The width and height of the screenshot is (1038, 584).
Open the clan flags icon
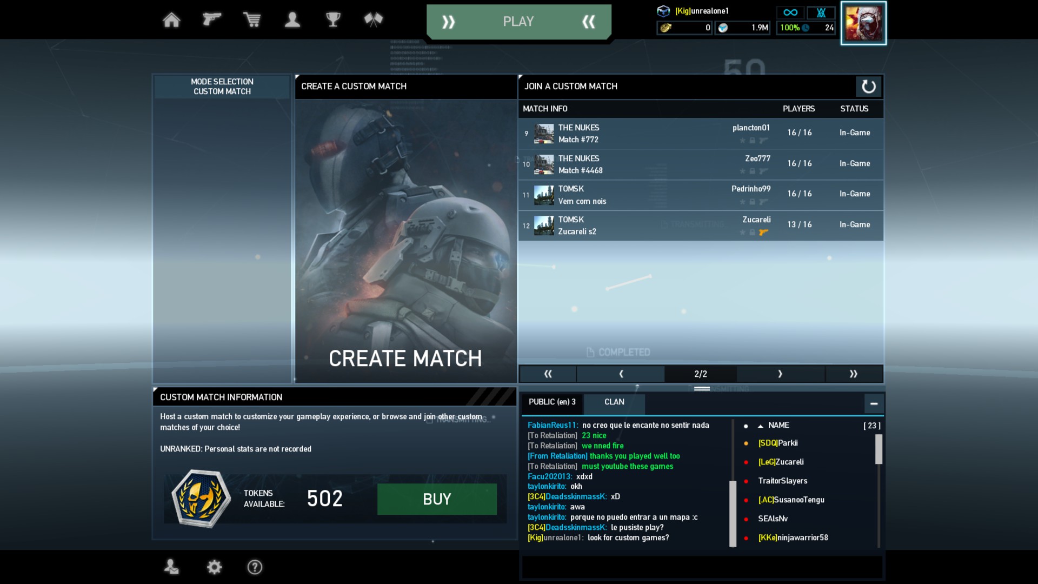[374, 20]
